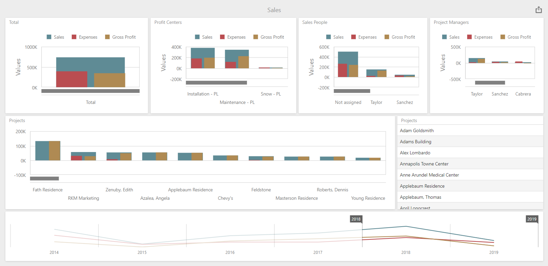Select Applebaum Residence in Projects list
The width and height of the screenshot is (548, 266).
click(x=470, y=186)
